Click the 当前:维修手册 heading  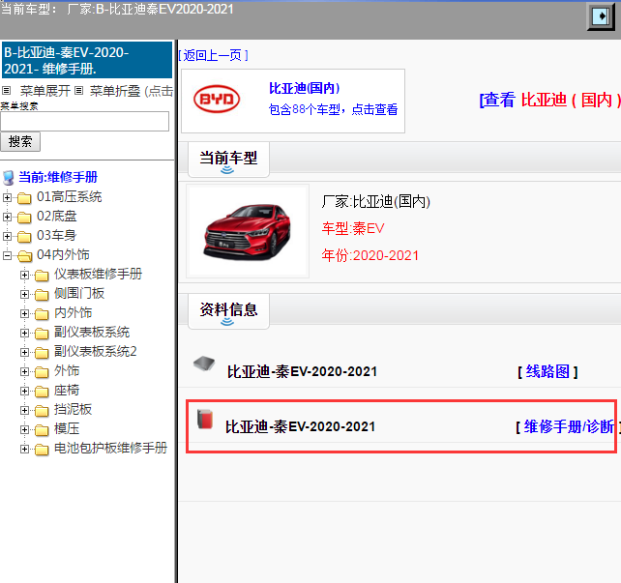coord(58,177)
